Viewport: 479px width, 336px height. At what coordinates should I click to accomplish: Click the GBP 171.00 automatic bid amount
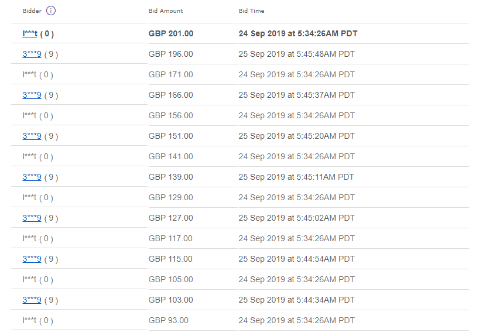(171, 74)
